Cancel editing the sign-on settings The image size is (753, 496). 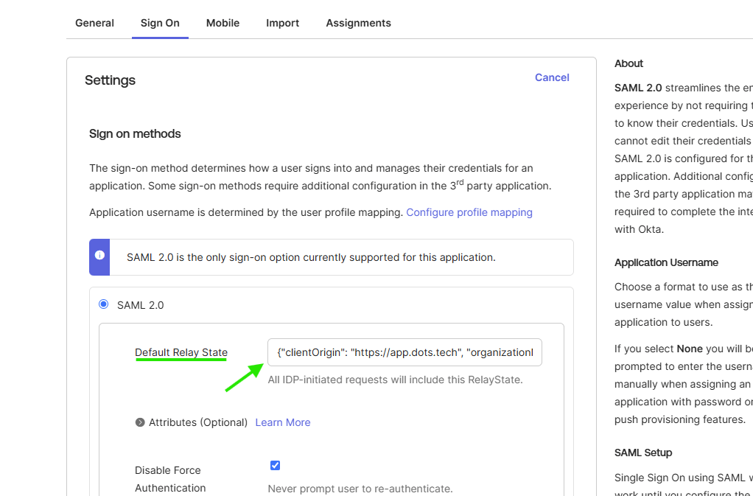pyautogui.click(x=552, y=77)
